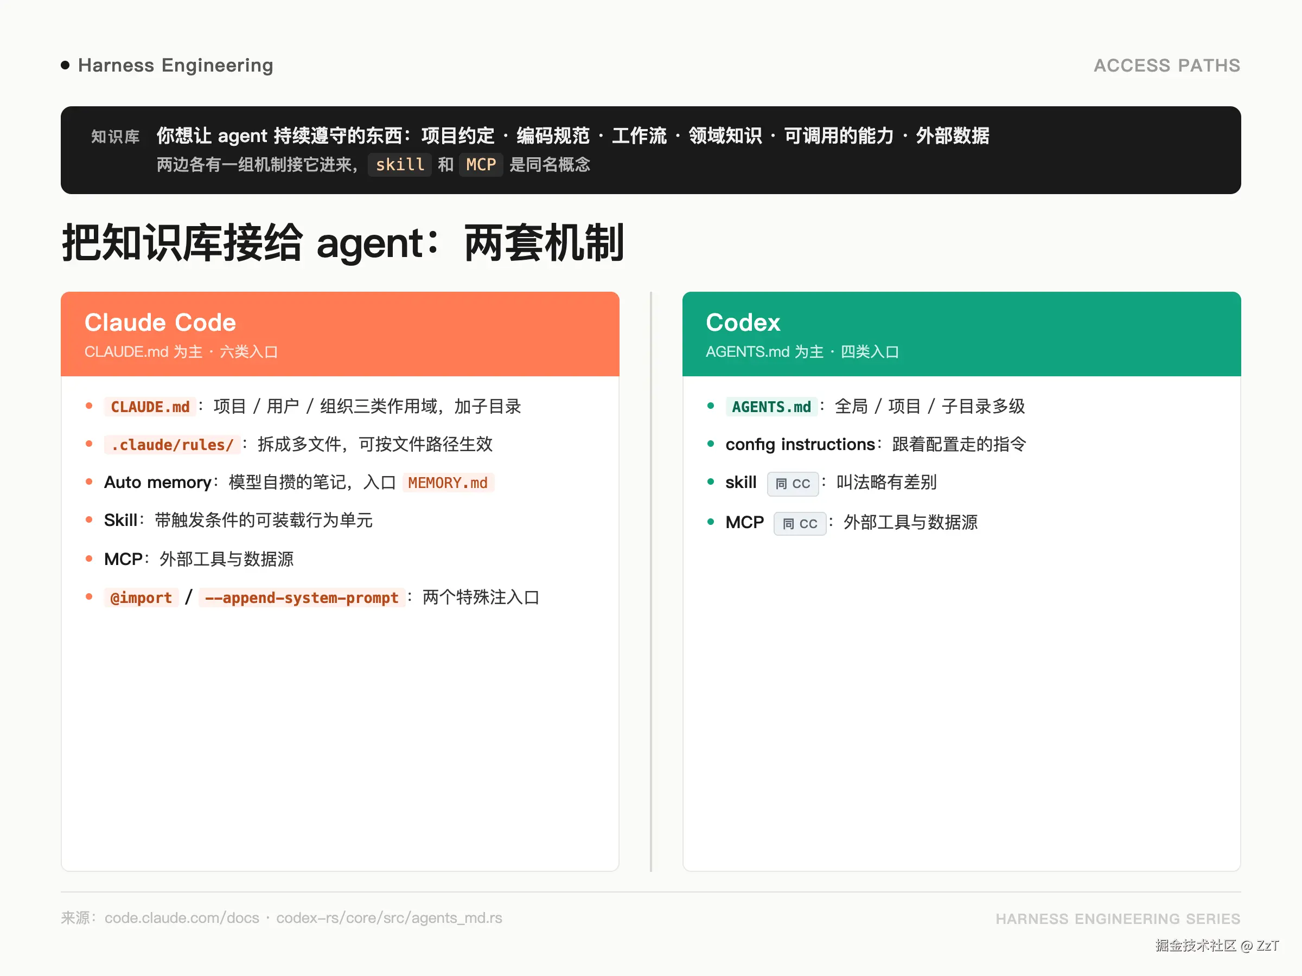Click the "MCP" label in the Claude Code card
Image resolution: width=1302 pixels, height=976 pixels.
124,559
